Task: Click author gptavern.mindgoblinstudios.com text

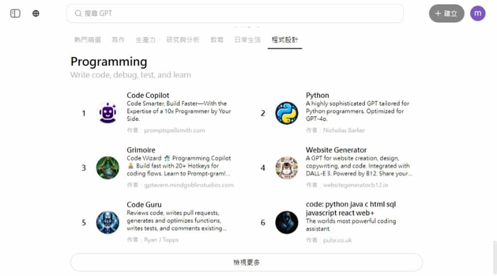Action: (x=189, y=185)
